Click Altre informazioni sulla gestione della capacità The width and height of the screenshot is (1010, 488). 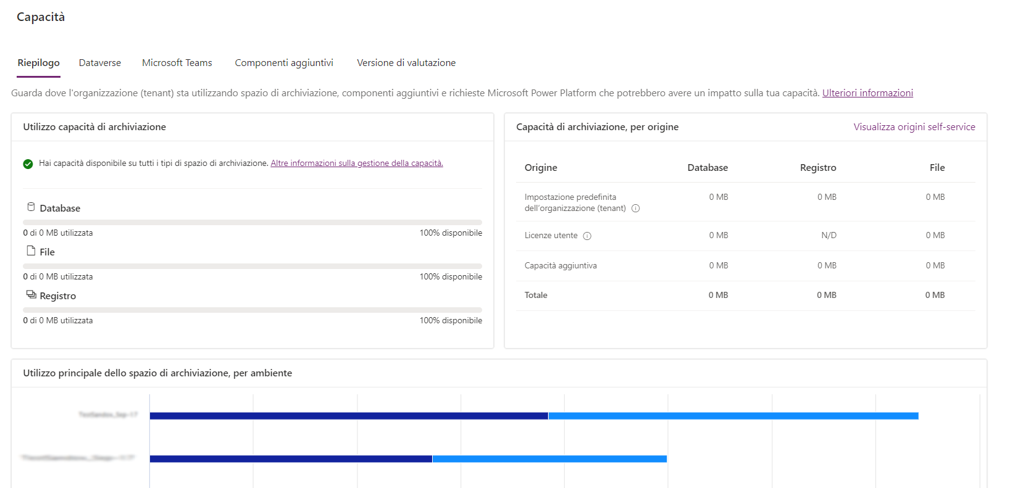point(357,163)
